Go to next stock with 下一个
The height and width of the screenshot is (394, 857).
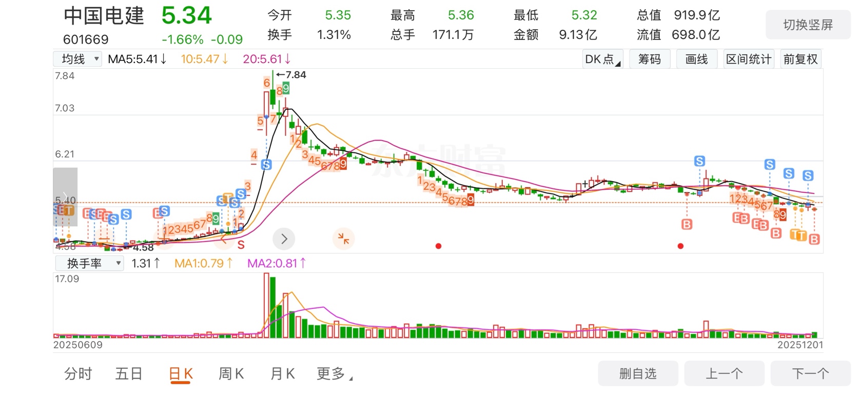click(x=810, y=373)
